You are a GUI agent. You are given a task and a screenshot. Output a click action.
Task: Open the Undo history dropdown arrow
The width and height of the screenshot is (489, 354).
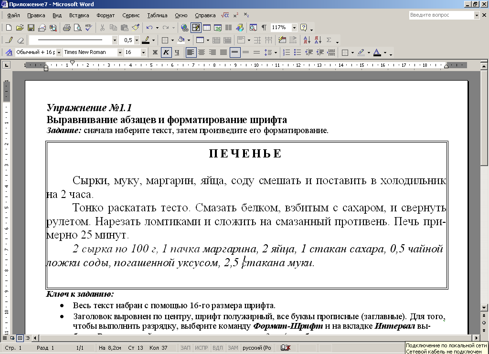click(157, 28)
